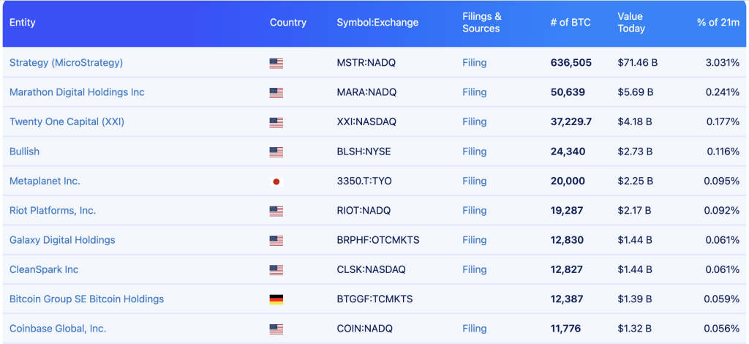Open Twenty One Capital (XXI) link
The image size is (749, 344).
coord(67,121)
